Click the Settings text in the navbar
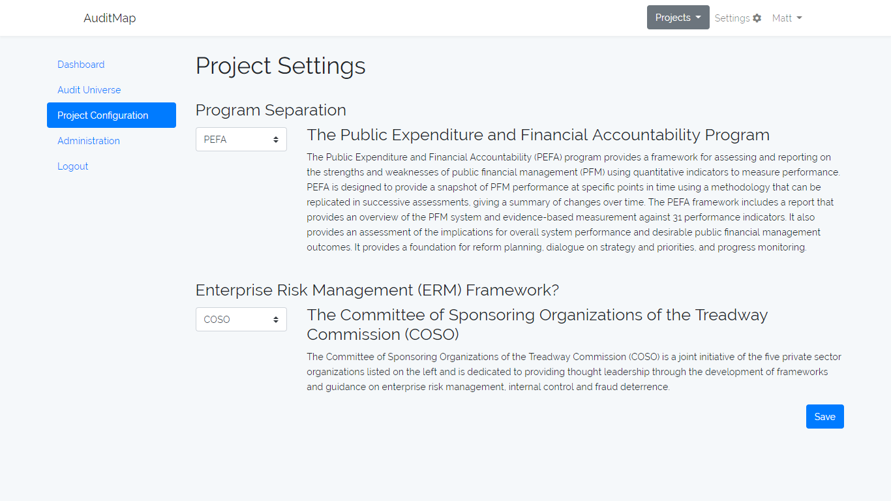The height and width of the screenshot is (501, 891). [x=732, y=18]
